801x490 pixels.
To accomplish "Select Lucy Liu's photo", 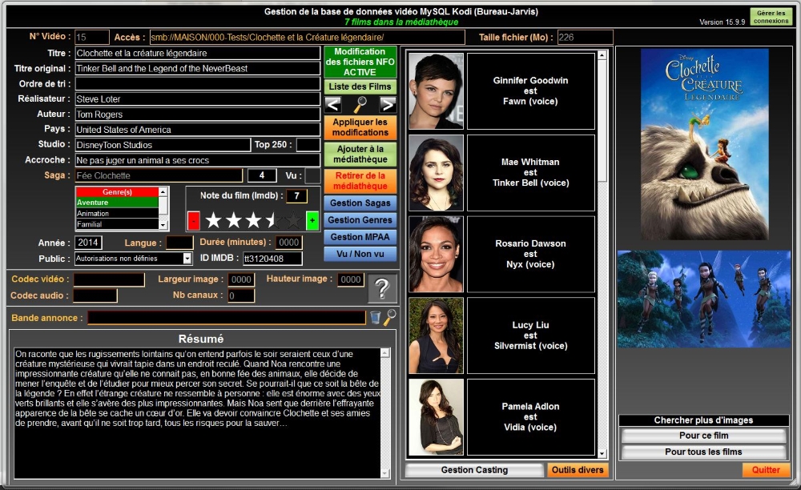I will [436, 335].
